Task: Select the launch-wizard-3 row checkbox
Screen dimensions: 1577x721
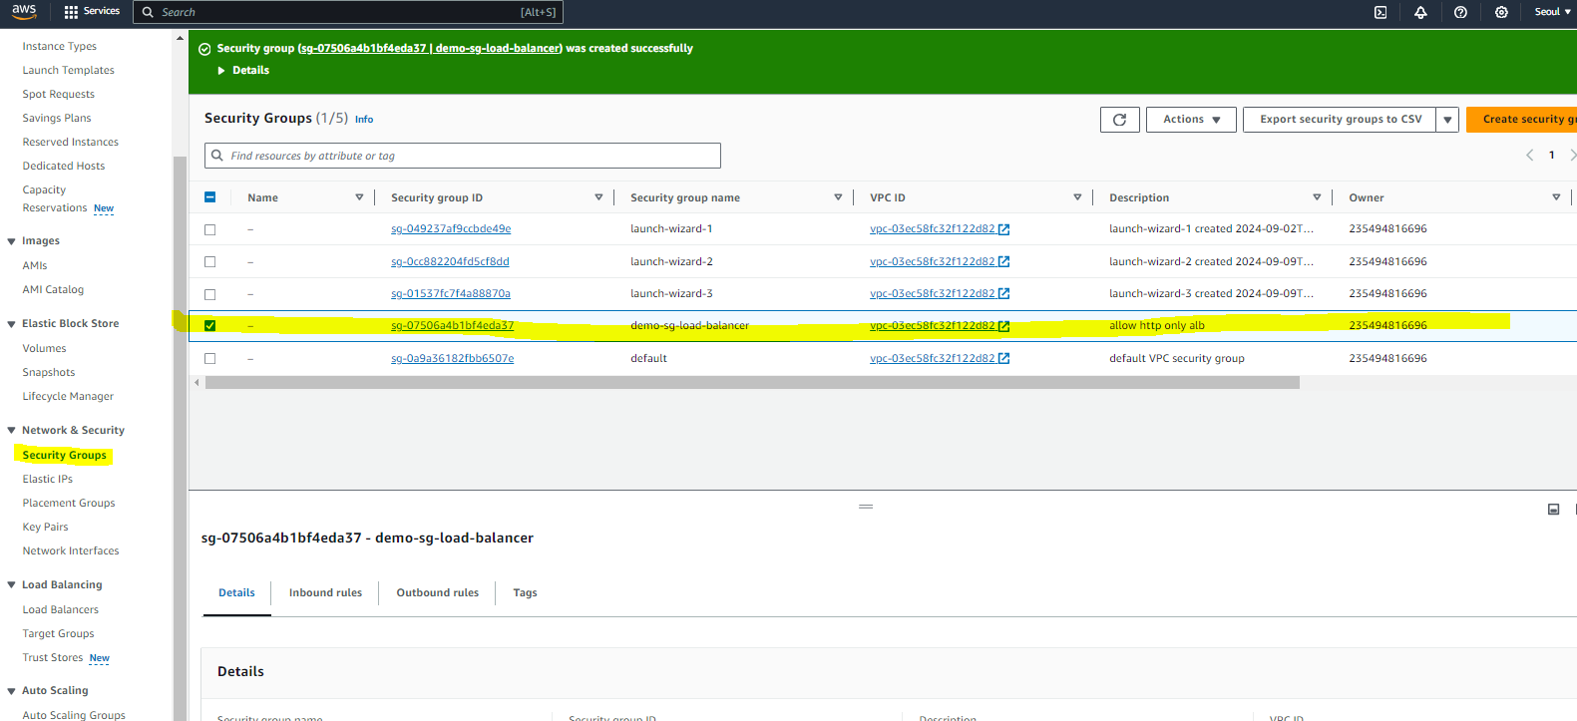Action: tap(209, 294)
